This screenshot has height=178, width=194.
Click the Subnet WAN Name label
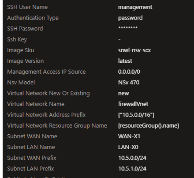(x=32, y=136)
